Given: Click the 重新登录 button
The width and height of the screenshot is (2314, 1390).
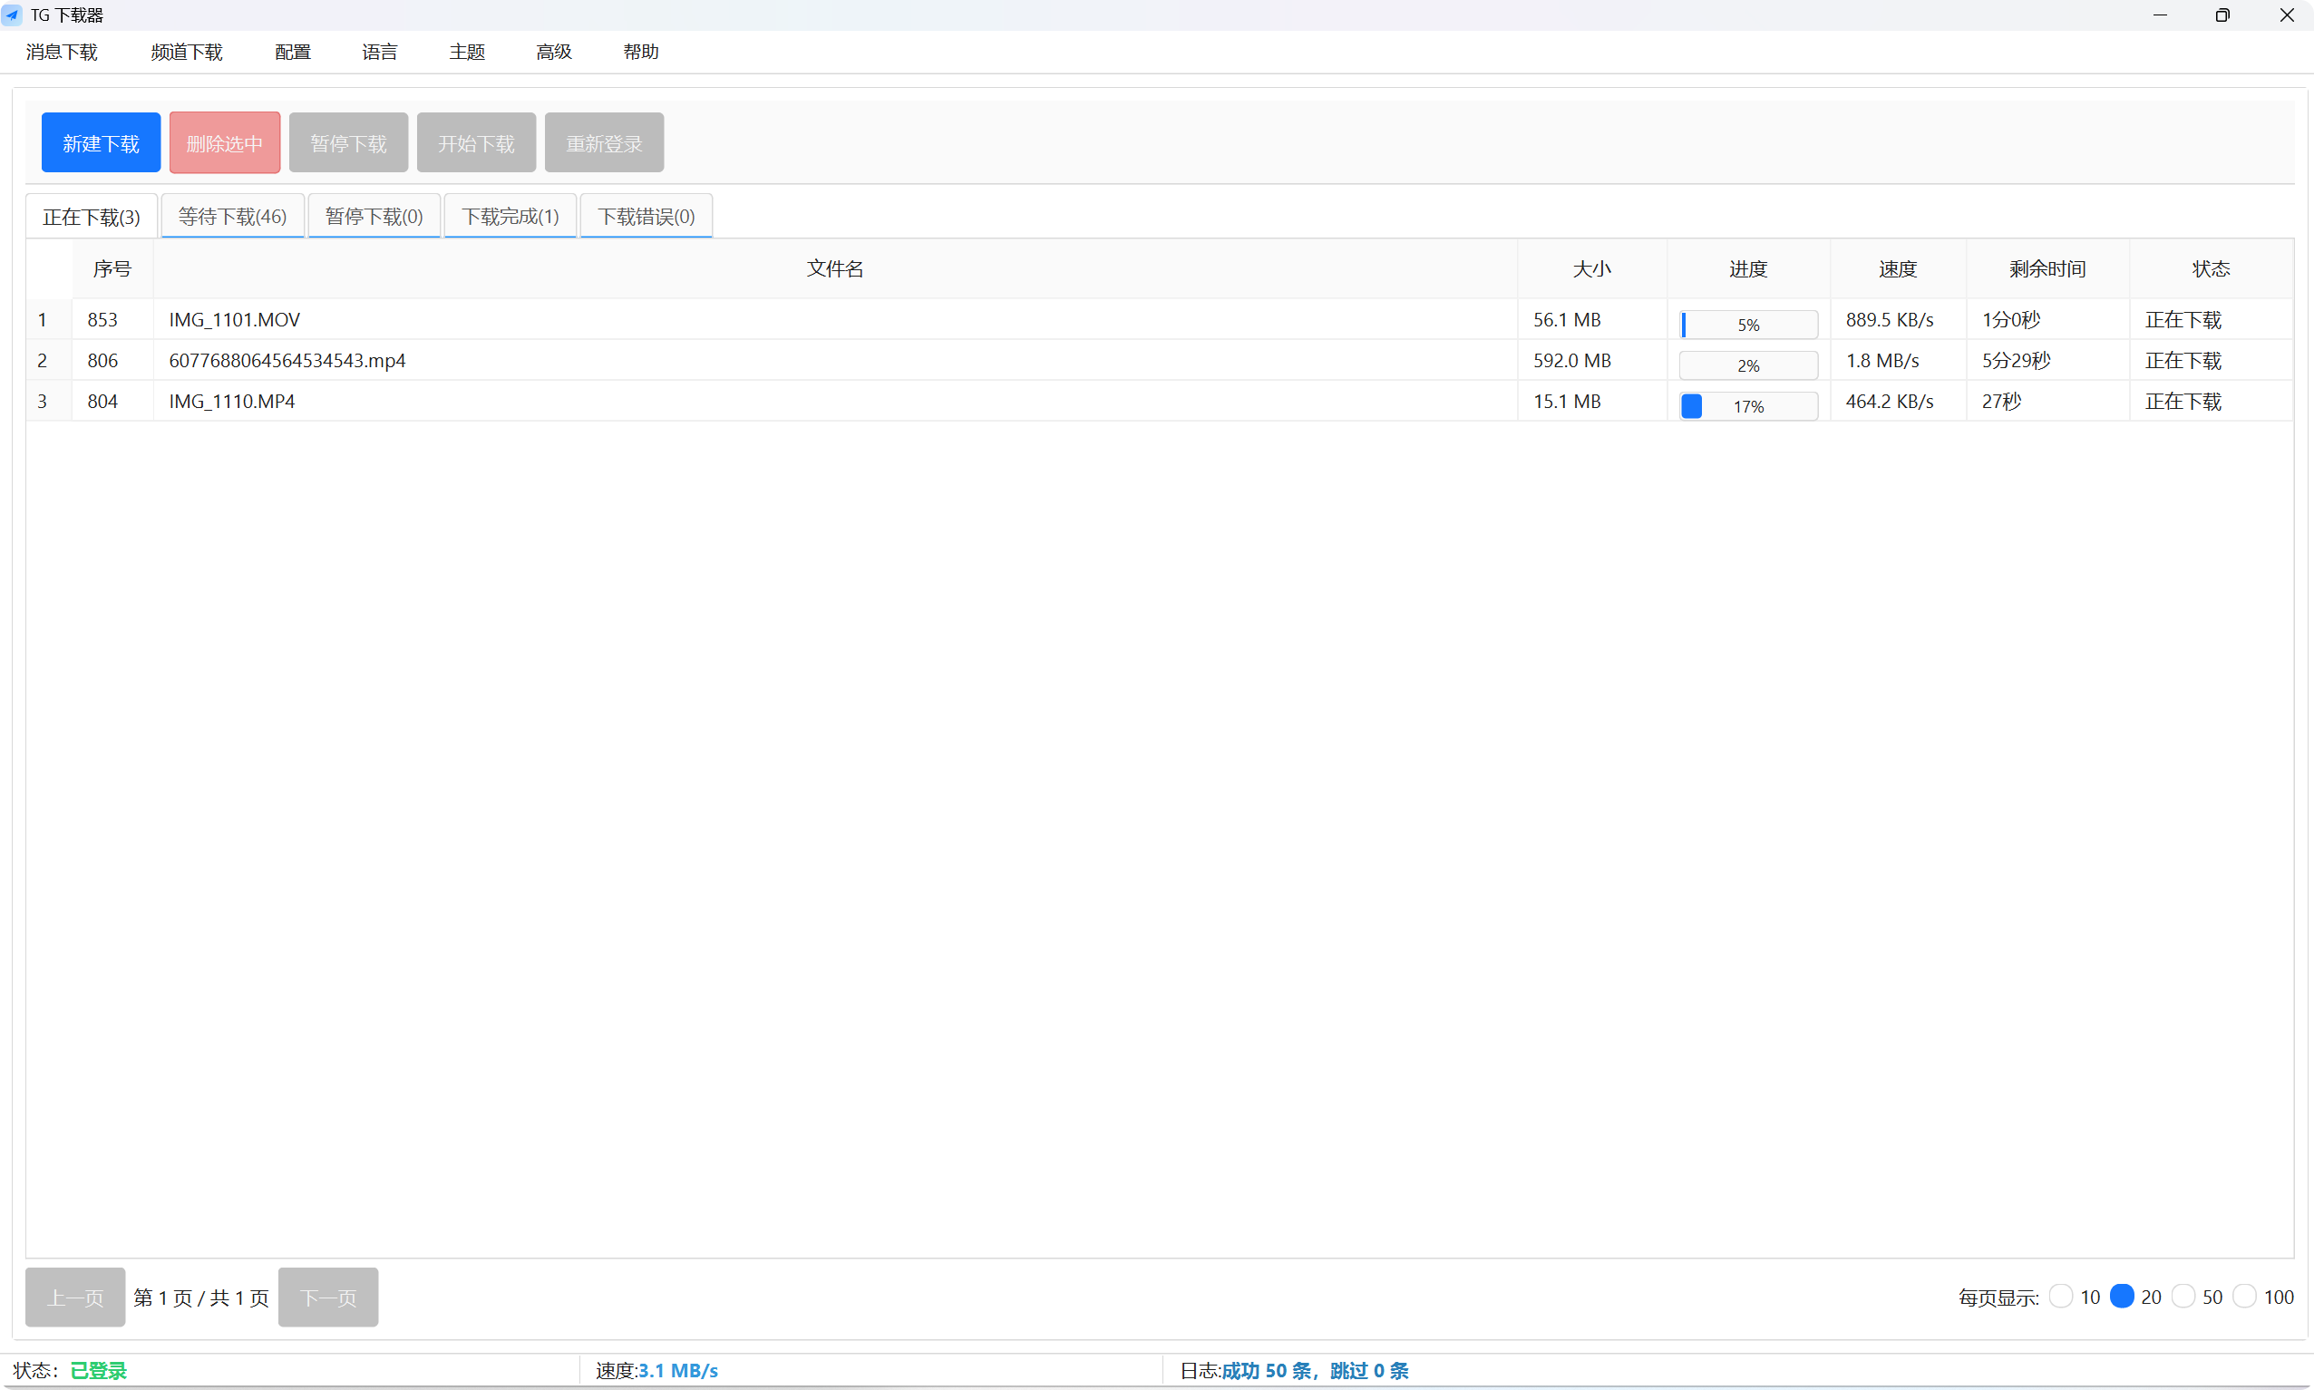Looking at the screenshot, I should [602, 142].
